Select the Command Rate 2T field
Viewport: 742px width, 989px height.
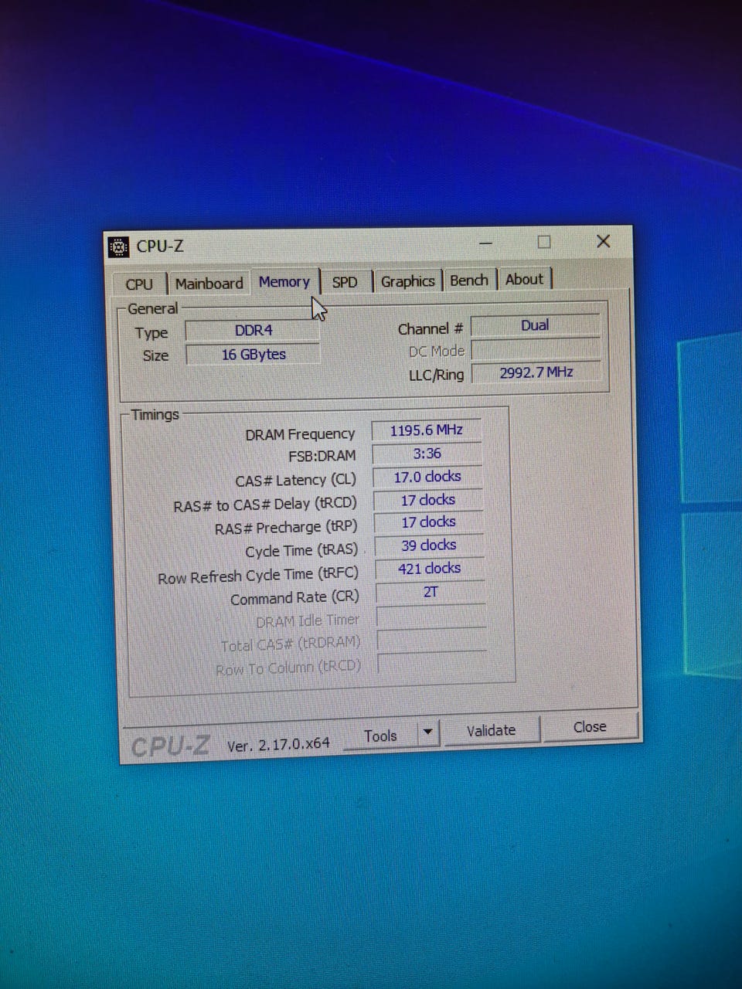[x=430, y=593]
